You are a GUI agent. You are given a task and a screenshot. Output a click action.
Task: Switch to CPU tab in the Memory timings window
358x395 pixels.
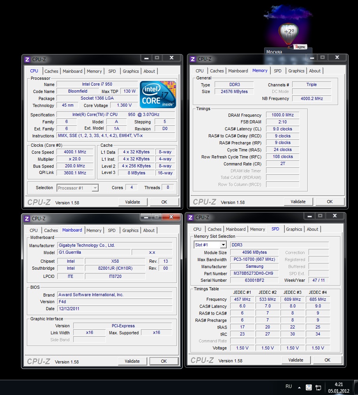[x=199, y=71]
